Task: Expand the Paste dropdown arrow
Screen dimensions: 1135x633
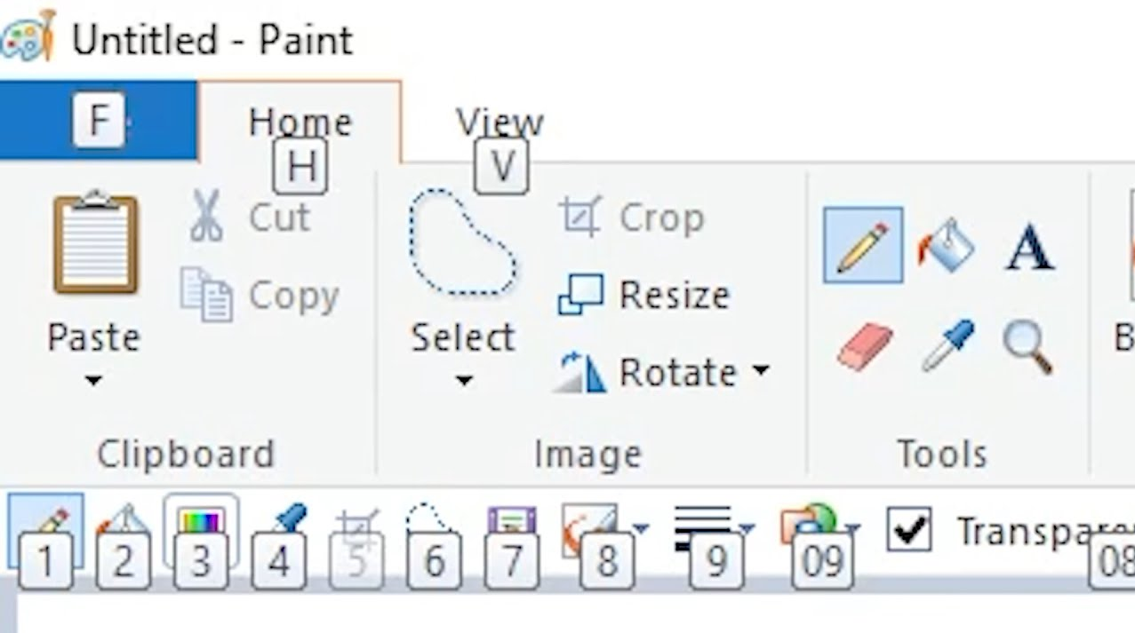Action: tap(93, 381)
